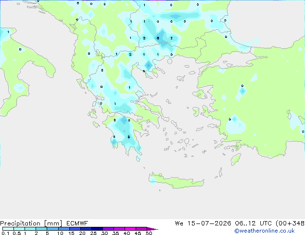This screenshot has width=305, height=235.
Task: Click the blue rain diamond over Chalkidiki
Action: [149, 65]
